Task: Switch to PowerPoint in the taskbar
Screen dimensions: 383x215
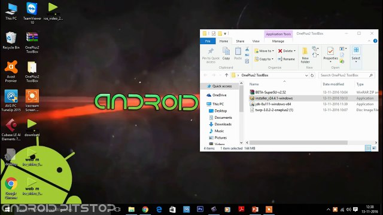Action: (255, 210)
